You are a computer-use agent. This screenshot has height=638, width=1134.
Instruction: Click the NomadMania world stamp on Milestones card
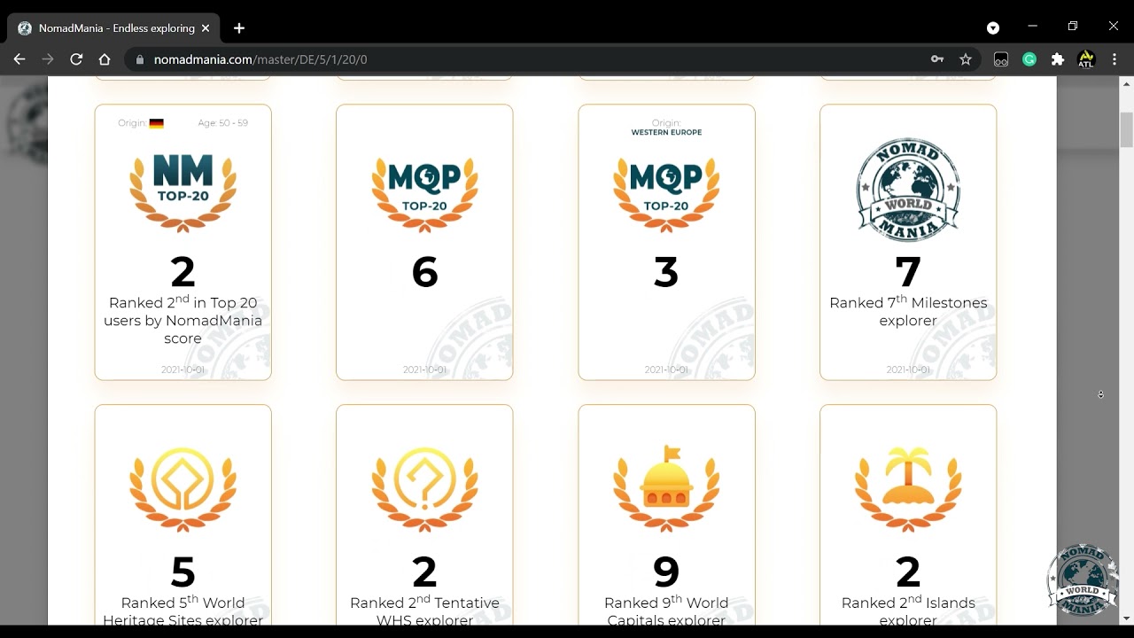pos(908,190)
